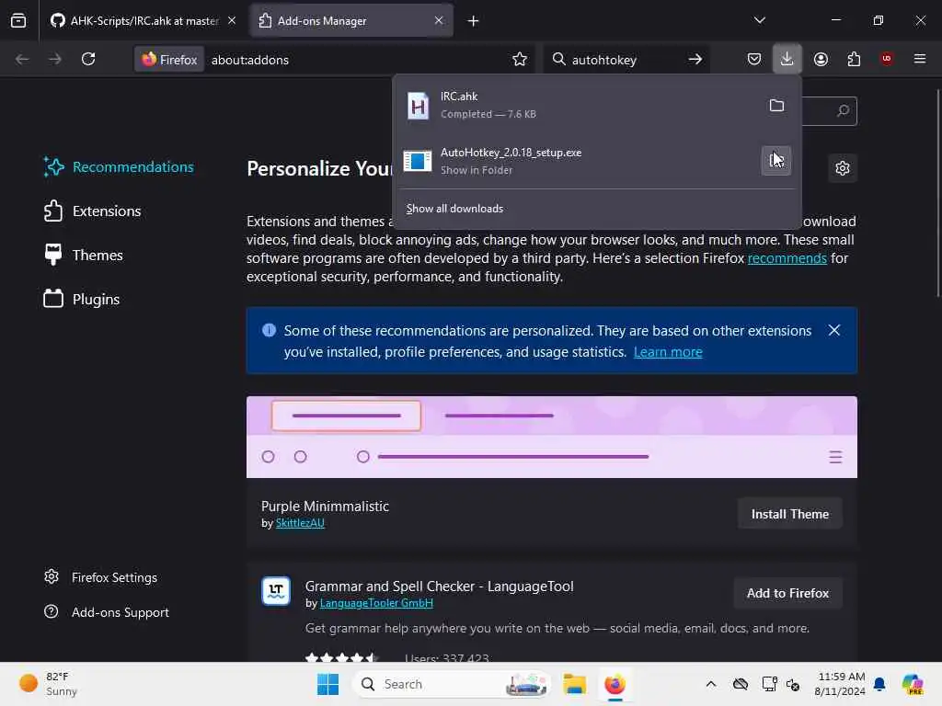Open the LanguageTooler GmbH author link

(x=376, y=603)
